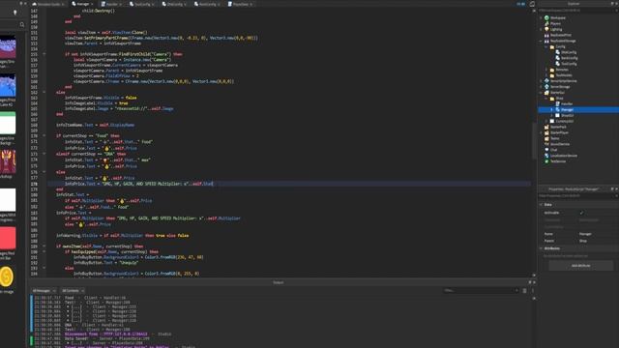Fold the else block at line 176
Image resolution: width=619 pixels, height=348 pixels.
(x=44, y=172)
